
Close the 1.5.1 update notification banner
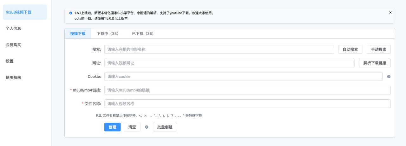390,13
